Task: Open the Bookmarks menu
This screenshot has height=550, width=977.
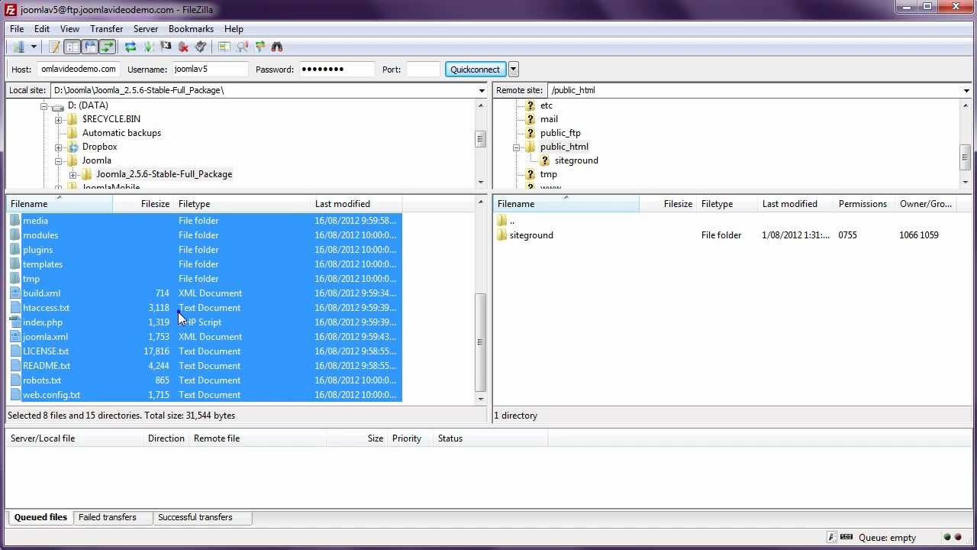Action: [191, 29]
